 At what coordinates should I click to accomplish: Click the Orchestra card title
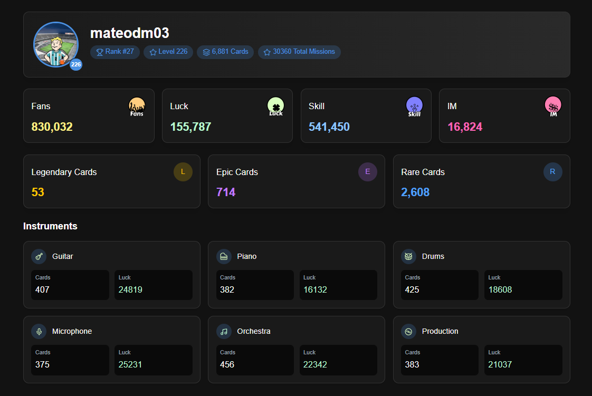254,332
